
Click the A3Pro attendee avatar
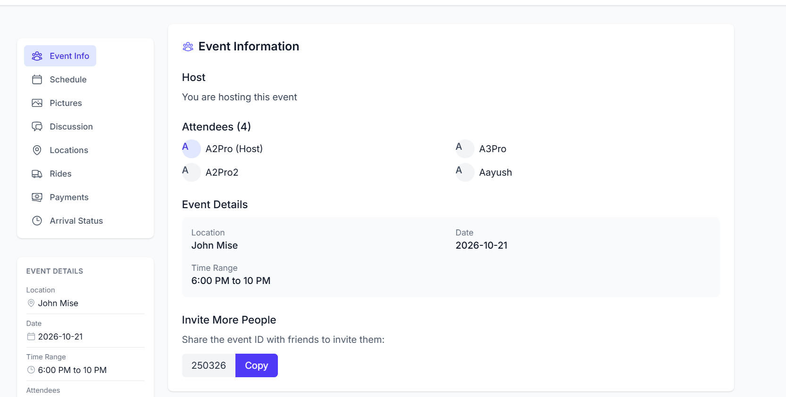(465, 149)
